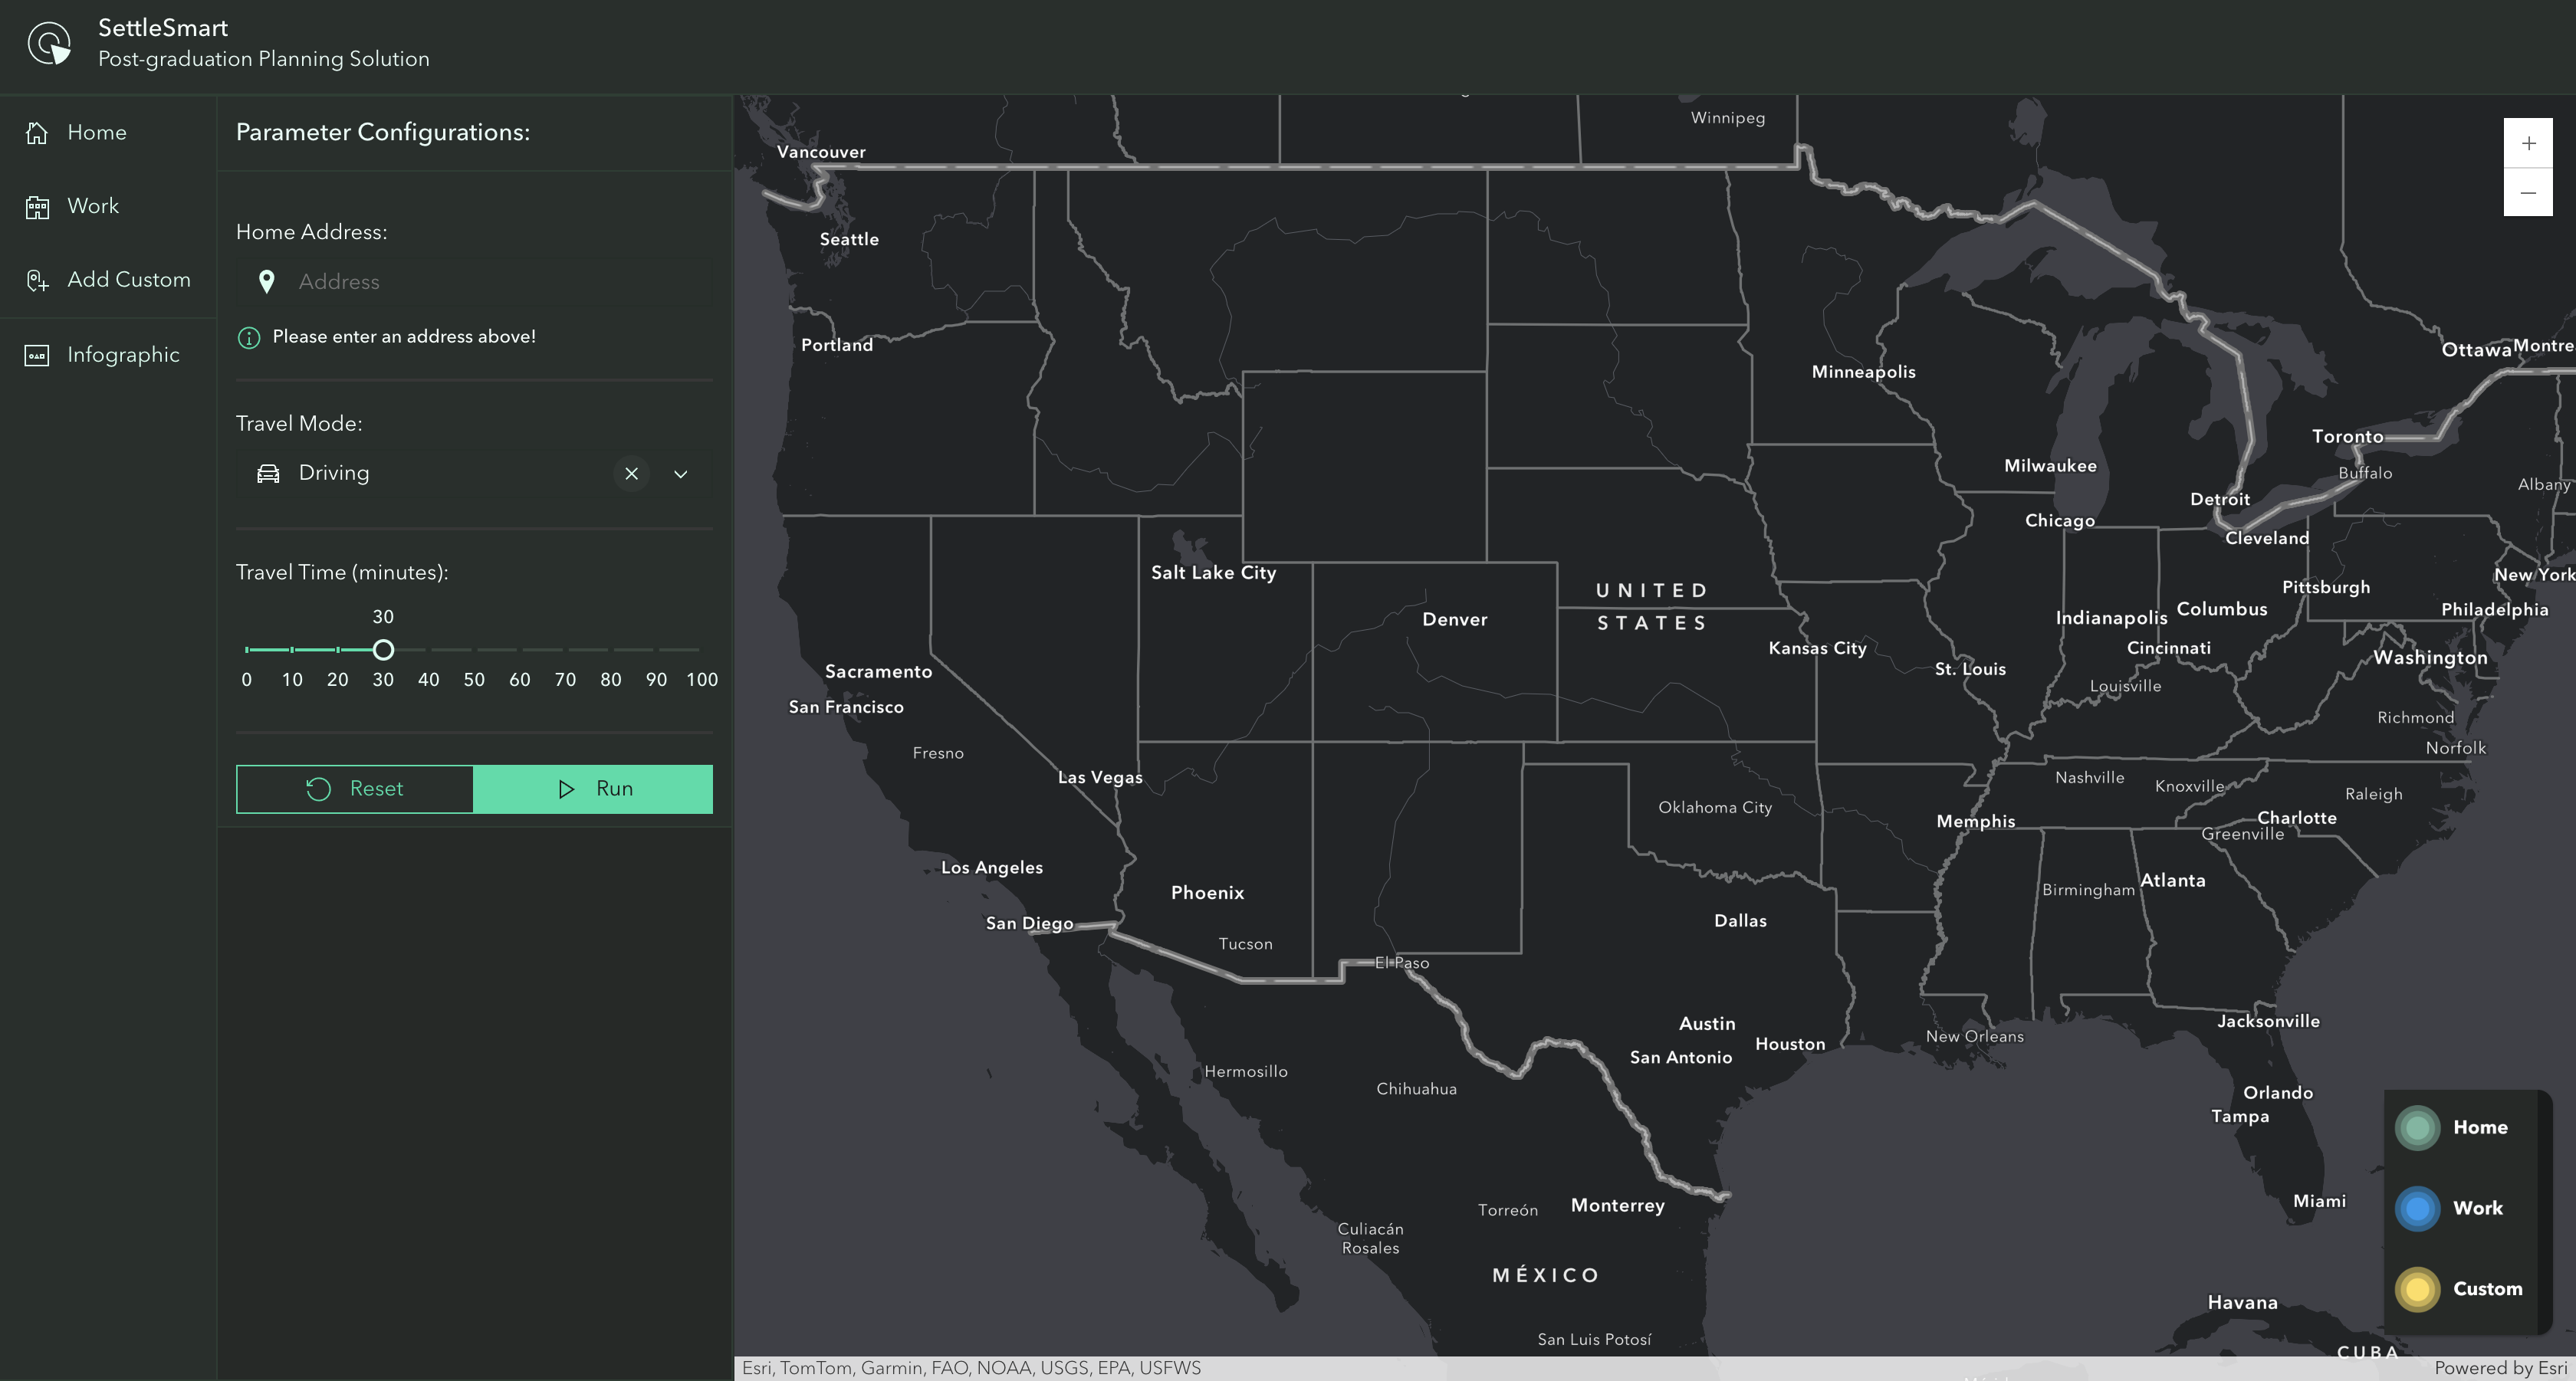Open the Work menu item
Image resolution: width=2576 pixels, height=1381 pixels.
(x=93, y=207)
